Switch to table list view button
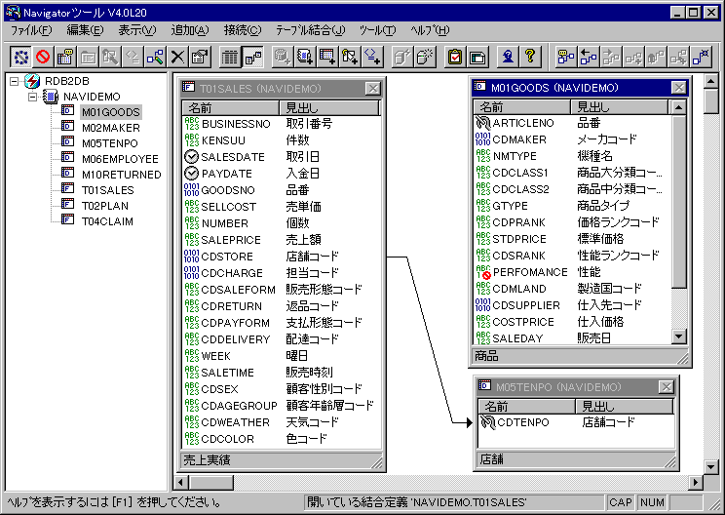Image resolution: width=725 pixels, height=515 pixels. tap(230, 57)
